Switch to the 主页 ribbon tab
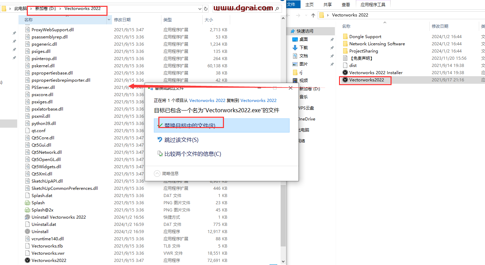 309,4
